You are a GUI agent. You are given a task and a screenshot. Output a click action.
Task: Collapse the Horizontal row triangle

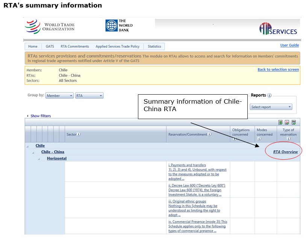point(39,159)
